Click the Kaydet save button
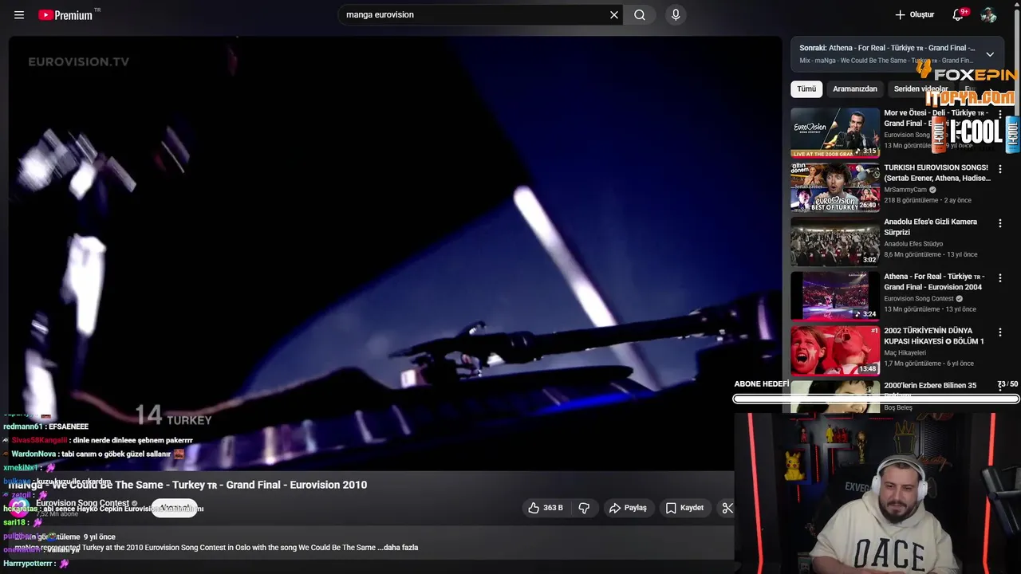1021x574 pixels. 684,508
